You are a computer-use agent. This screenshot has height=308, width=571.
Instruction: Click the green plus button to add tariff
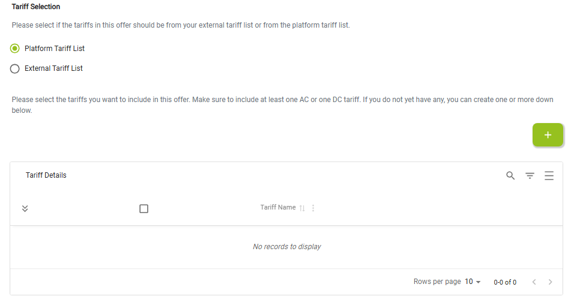tap(548, 135)
